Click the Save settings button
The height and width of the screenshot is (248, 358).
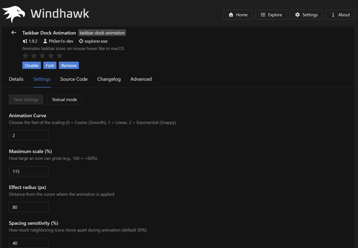coord(26,99)
